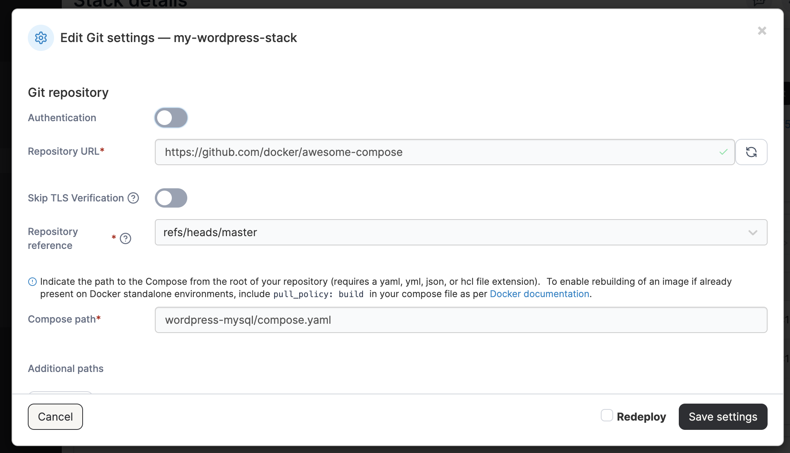The image size is (790, 453).
Task: Click the info icon before Compose path hint
Action: click(x=32, y=282)
